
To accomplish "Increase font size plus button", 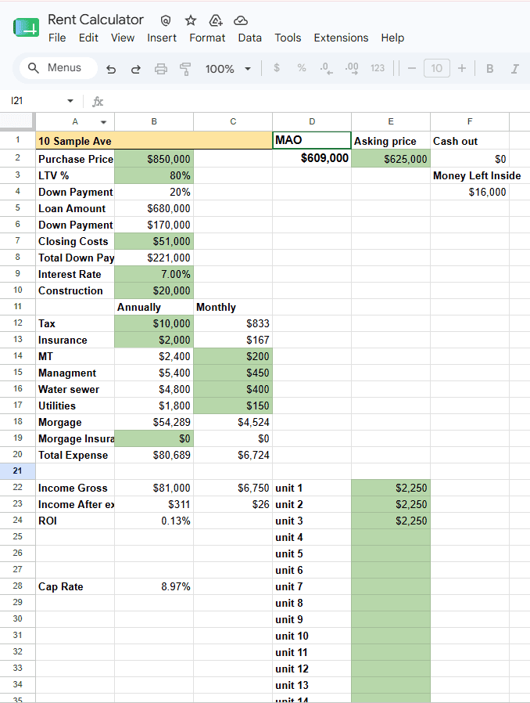I will click(462, 68).
